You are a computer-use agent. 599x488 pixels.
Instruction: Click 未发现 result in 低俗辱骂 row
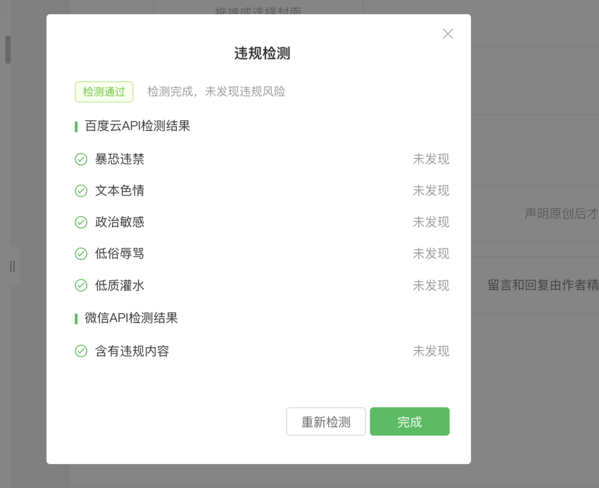[431, 254]
